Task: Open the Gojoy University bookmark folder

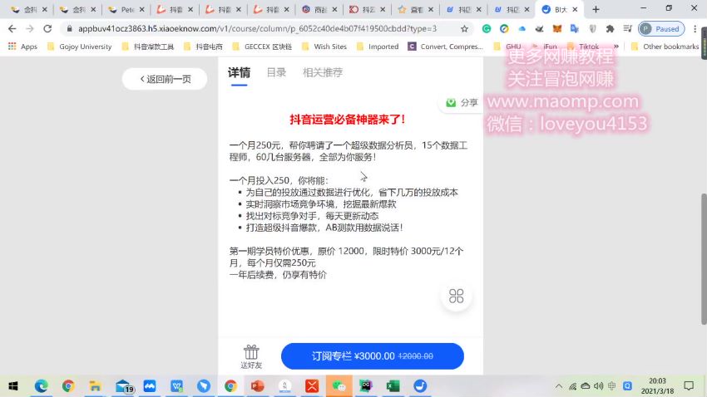Action: click(79, 47)
